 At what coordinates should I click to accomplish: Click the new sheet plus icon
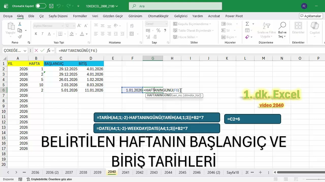tap(260, 172)
